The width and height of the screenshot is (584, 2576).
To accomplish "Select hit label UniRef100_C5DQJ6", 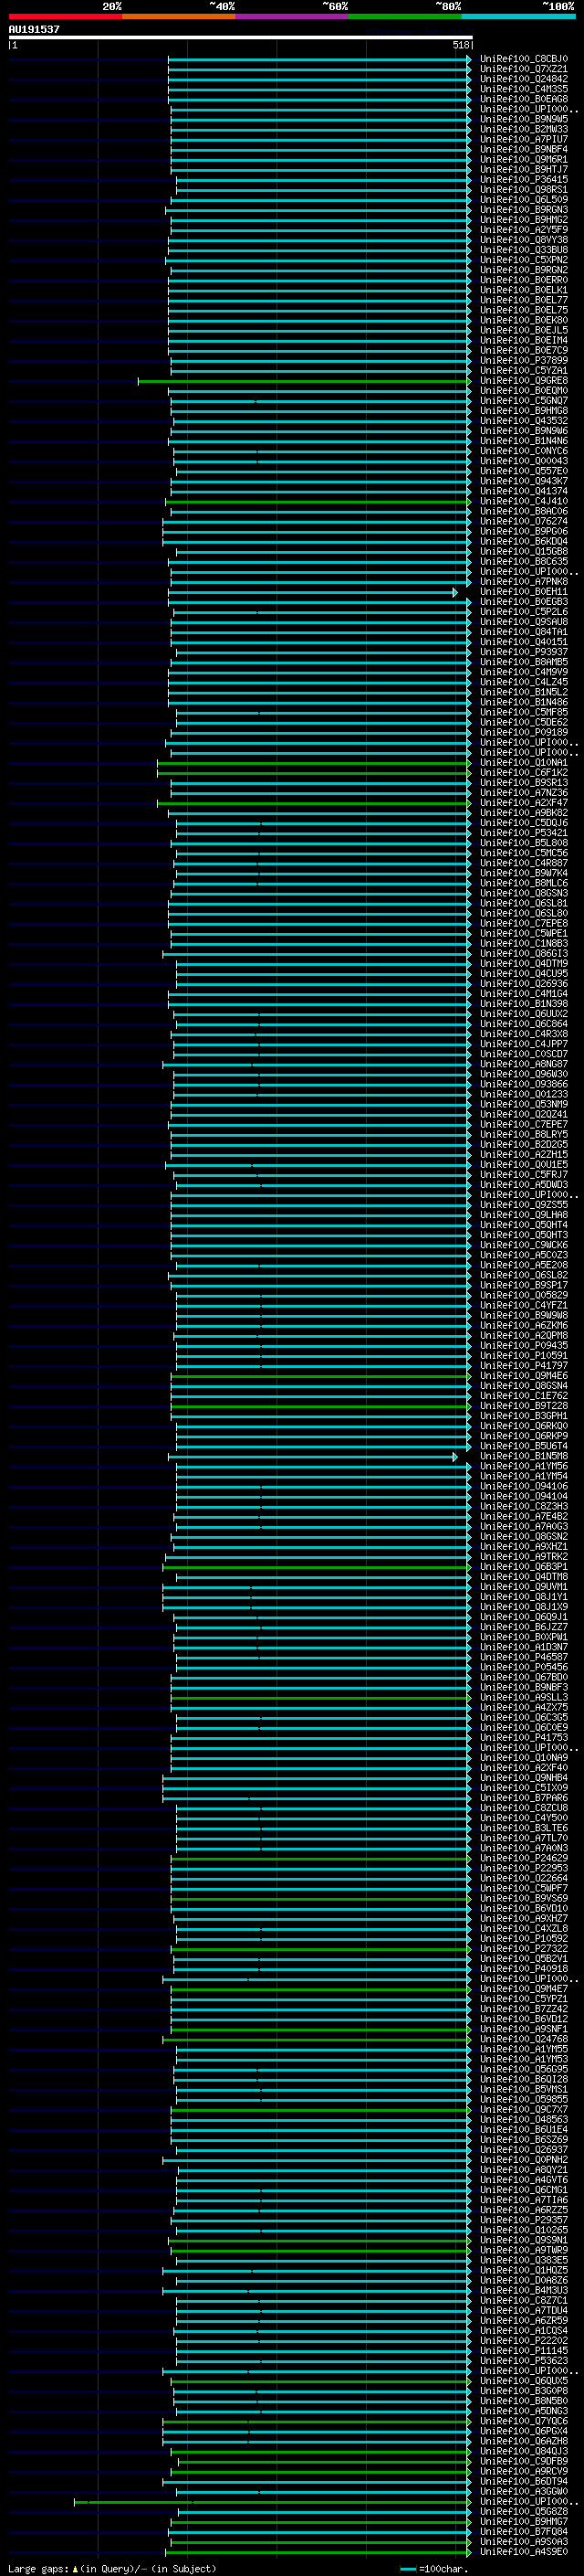I will 523,823.
